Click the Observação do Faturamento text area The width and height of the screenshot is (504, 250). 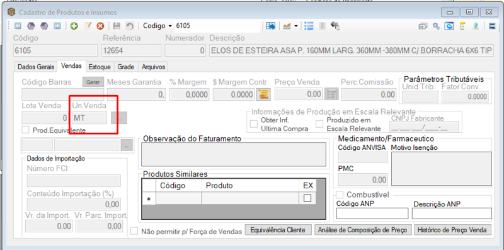(x=234, y=154)
